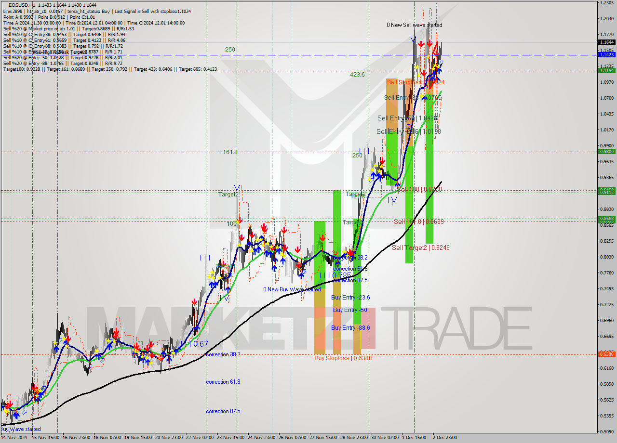The width and height of the screenshot is (617, 443).
Task: Click the 0.5090 price axis value
Action: pos(606,431)
